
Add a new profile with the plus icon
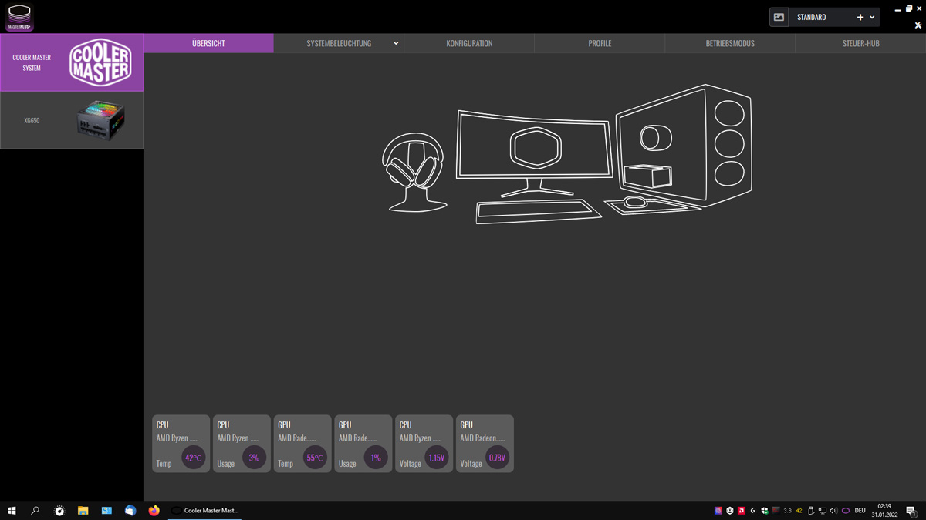pyautogui.click(x=860, y=17)
